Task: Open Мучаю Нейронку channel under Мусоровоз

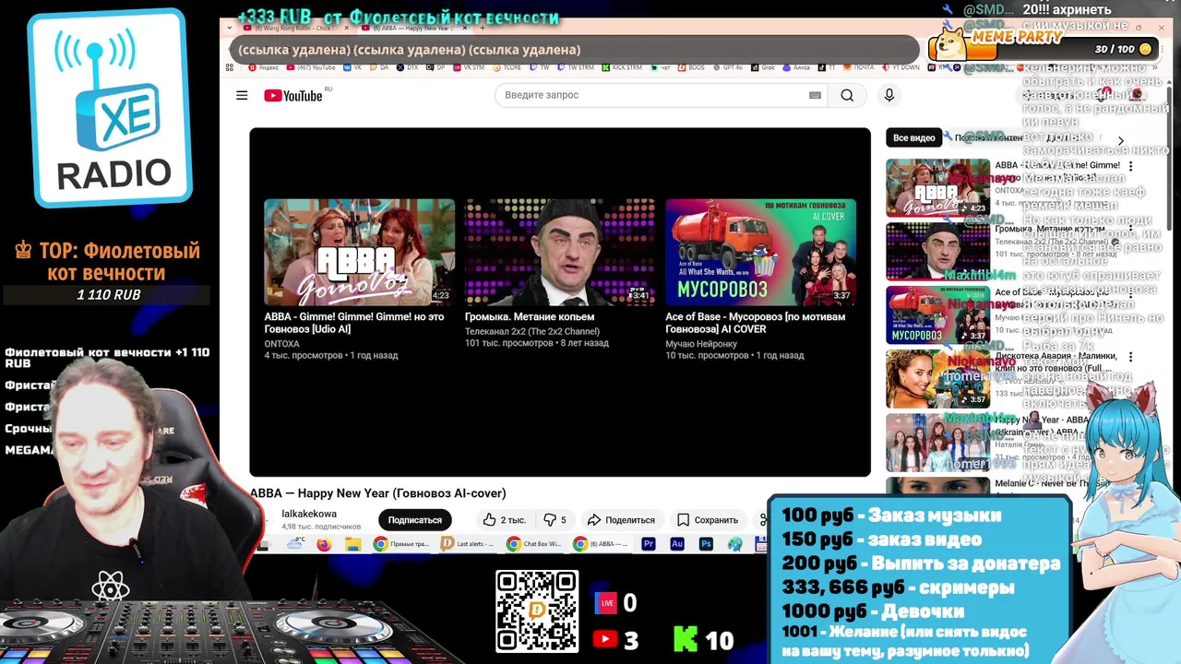Action: 701,344
